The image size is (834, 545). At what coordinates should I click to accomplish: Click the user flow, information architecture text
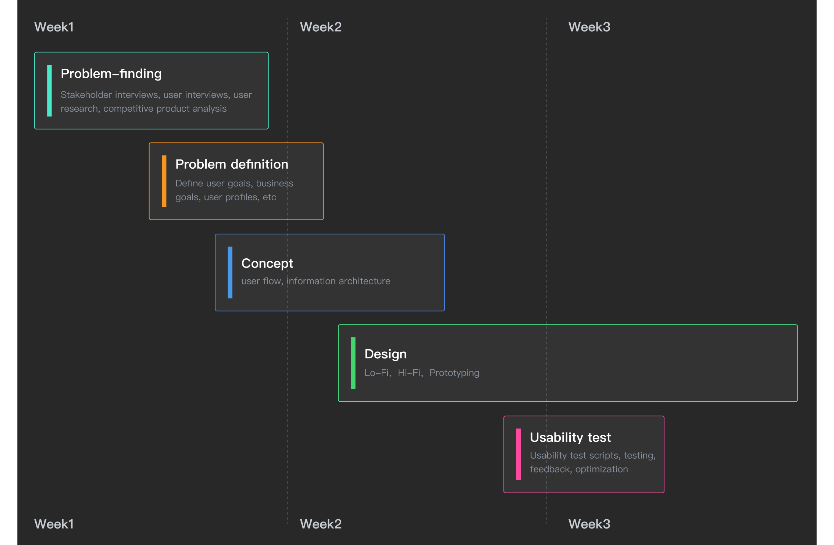316,281
